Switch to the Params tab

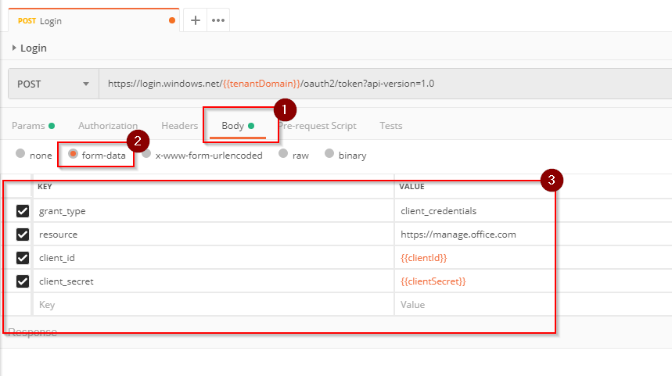click(33, 126)
